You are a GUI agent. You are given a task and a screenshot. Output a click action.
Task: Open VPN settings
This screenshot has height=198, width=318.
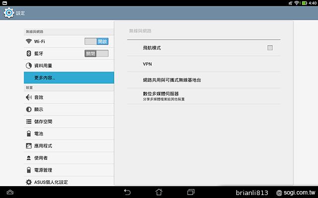tap(204, 64)
